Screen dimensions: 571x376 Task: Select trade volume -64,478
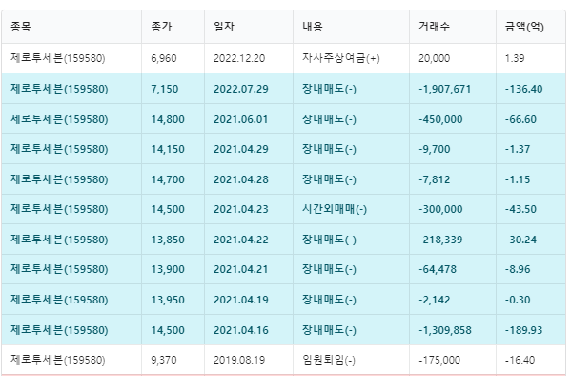tap(438, 269)
